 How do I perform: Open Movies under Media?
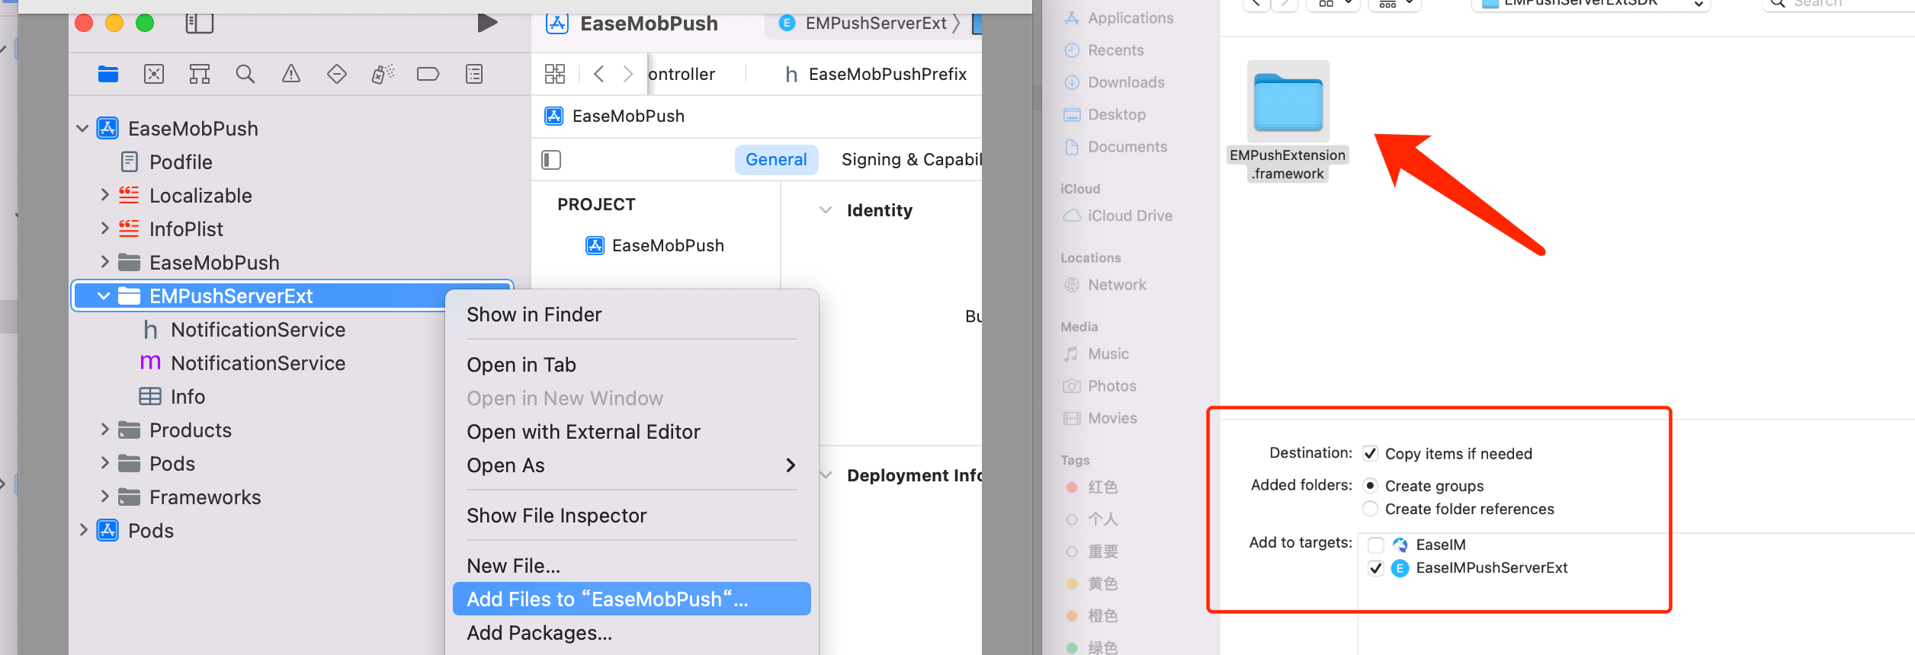click(1100, 418)
